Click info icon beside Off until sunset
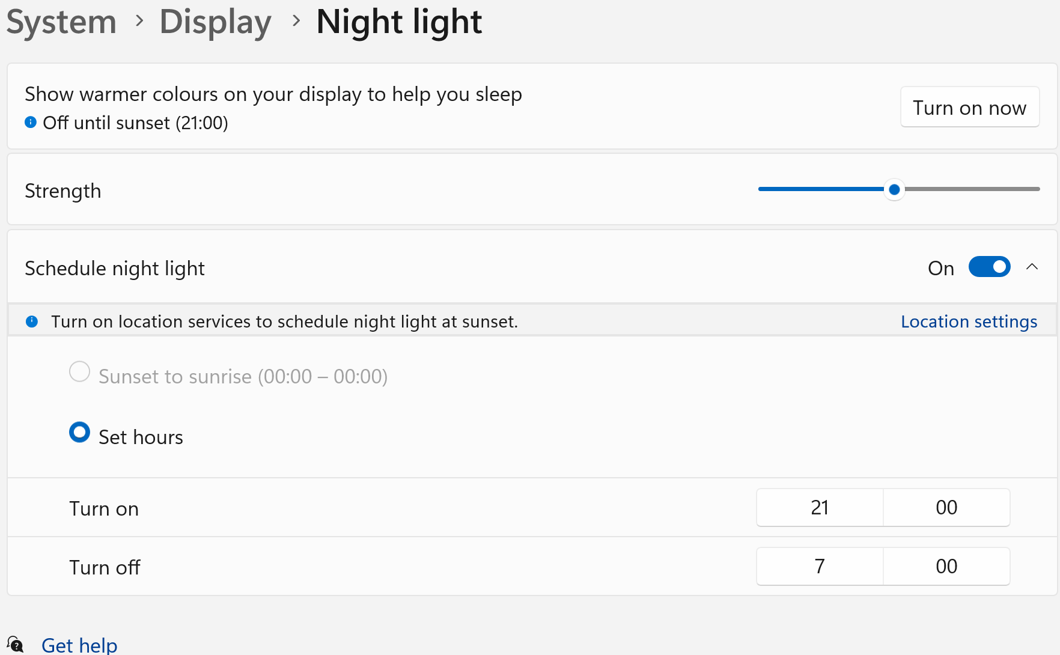This screenshot has width=1060, height=655. 31,123
